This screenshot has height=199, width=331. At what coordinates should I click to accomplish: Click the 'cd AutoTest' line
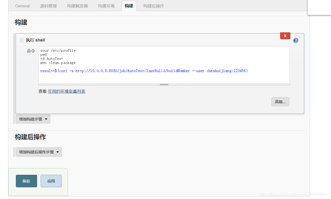pos(52,59)
